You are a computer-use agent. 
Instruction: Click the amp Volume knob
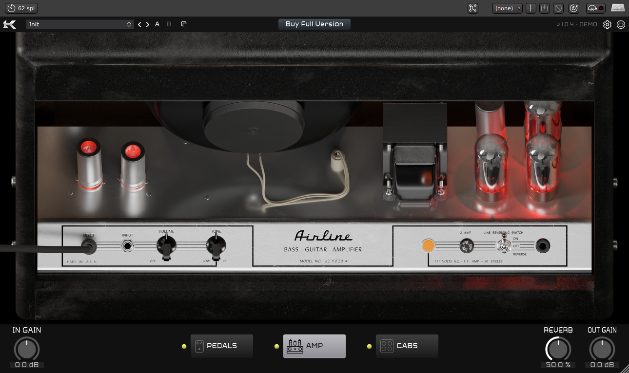pos(166,245)
